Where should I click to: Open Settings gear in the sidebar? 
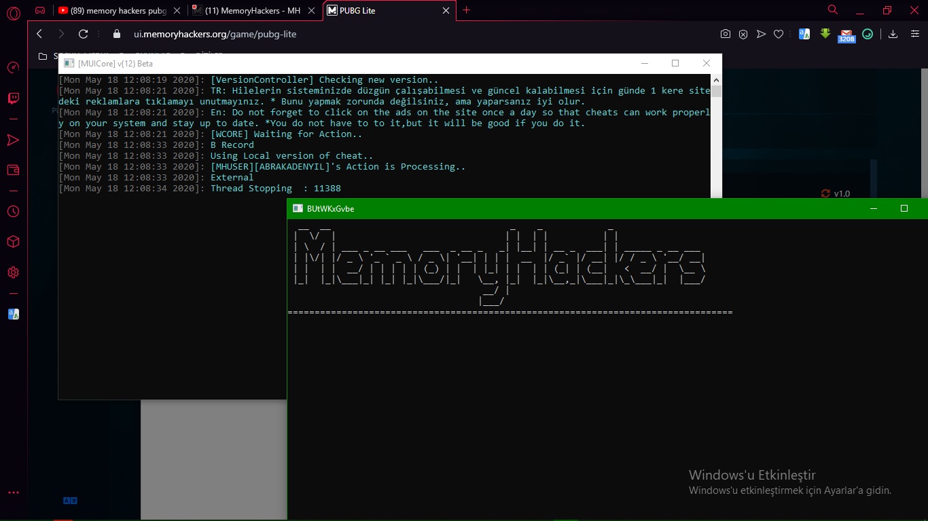(x=13, y=273)
